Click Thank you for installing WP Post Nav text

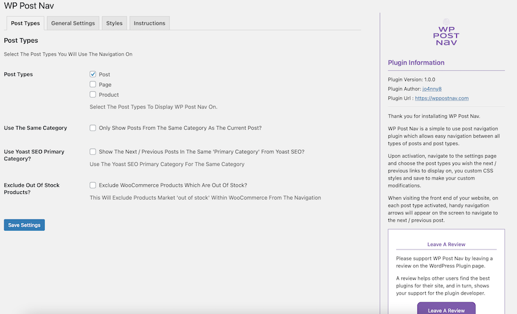pos(434,116)
